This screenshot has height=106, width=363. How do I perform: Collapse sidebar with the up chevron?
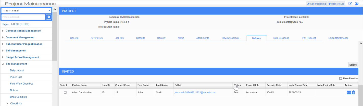(55, 10)
